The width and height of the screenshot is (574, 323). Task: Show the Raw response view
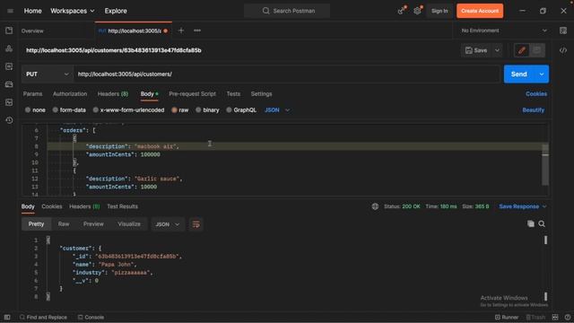tap(64, 224)
